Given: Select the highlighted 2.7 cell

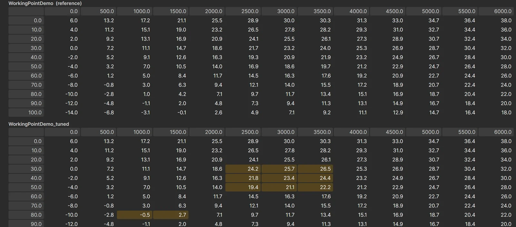Looking at the screenshot, I should click(171, 215).
